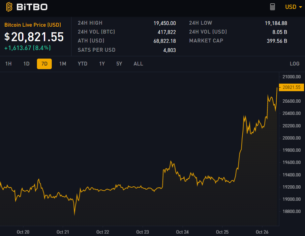Viewport: 305px width, 236px height.
Task: Click the 21000.00 price axis label
Action: 291,77
